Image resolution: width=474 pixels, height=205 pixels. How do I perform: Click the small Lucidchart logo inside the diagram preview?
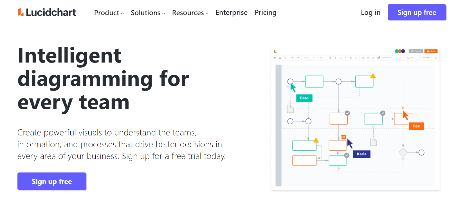coord(275,51)
